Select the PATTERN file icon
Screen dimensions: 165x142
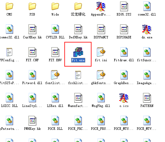(147, 98)
